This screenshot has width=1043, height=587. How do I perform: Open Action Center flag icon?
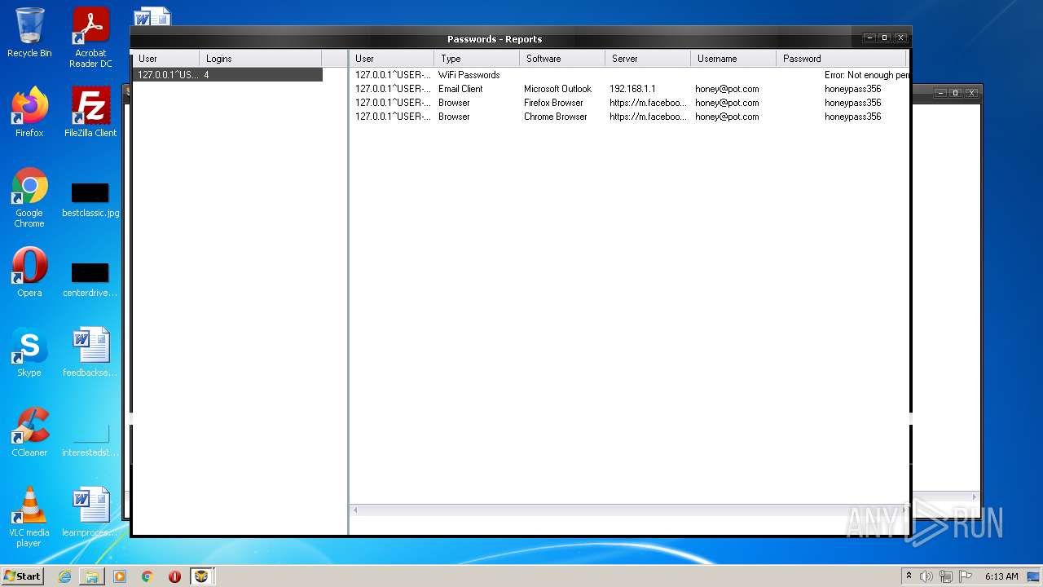(966, 576)
